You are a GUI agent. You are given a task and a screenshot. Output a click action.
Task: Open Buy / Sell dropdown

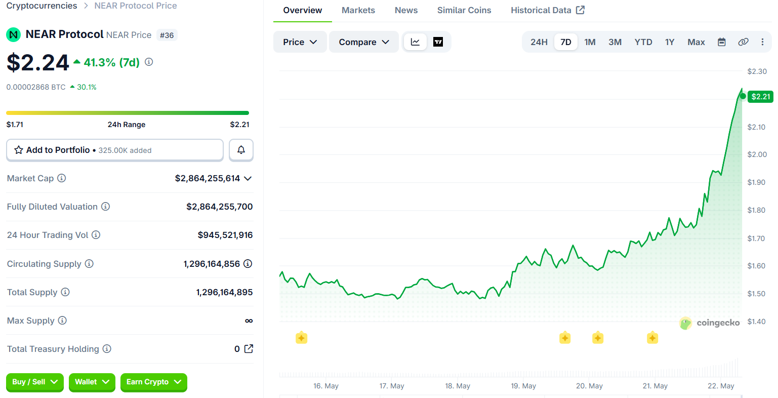pyautogui.click(x=35, y=382)
